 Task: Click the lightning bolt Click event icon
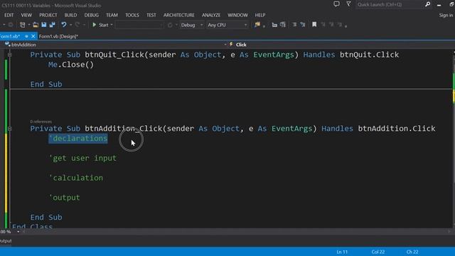pos(231,44)
